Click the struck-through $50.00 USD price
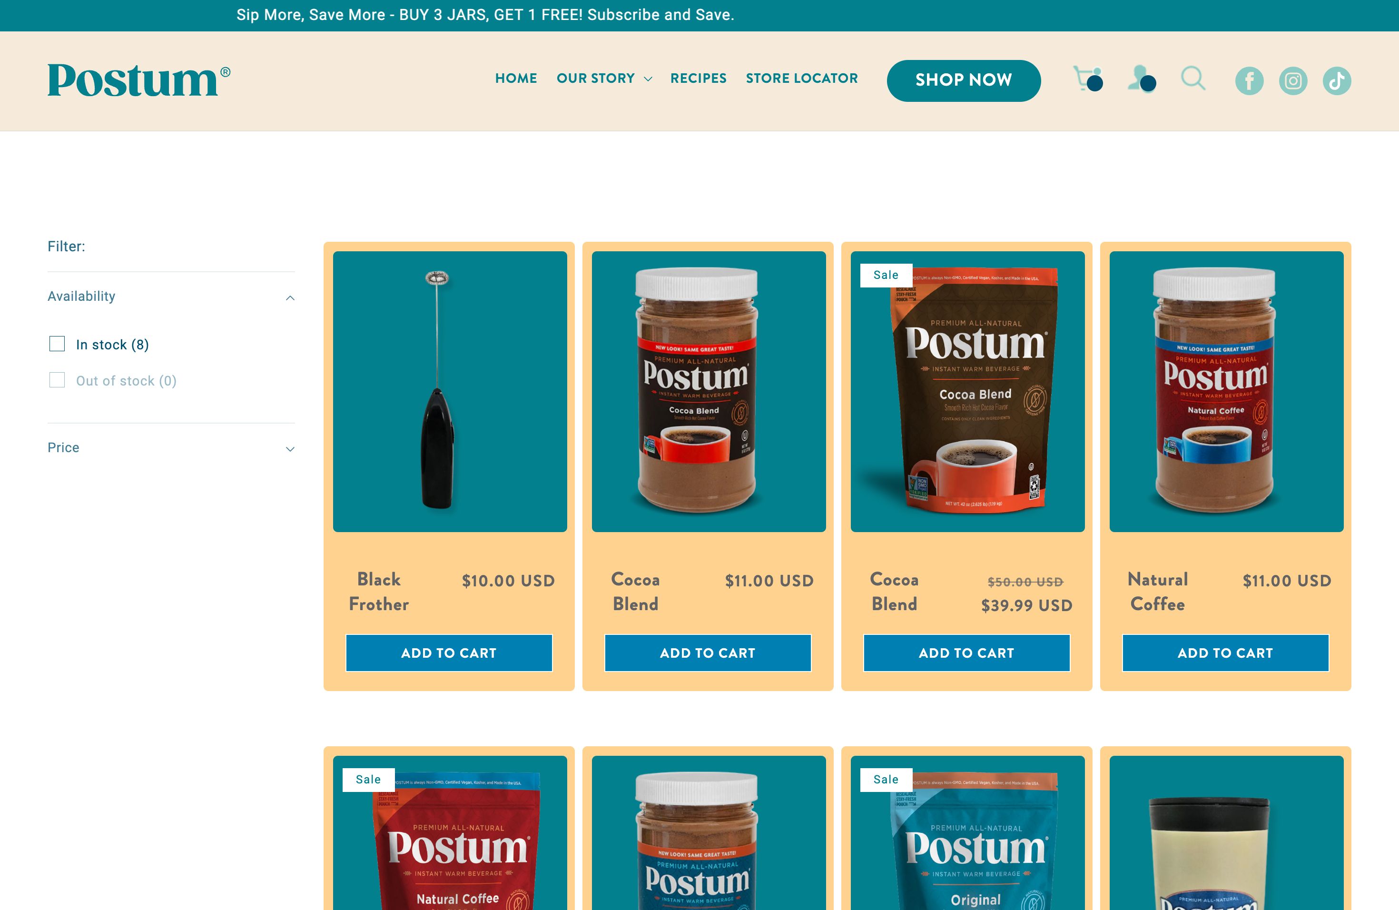The height and width of the screenshot is (910, 1399). [1025, 582]
